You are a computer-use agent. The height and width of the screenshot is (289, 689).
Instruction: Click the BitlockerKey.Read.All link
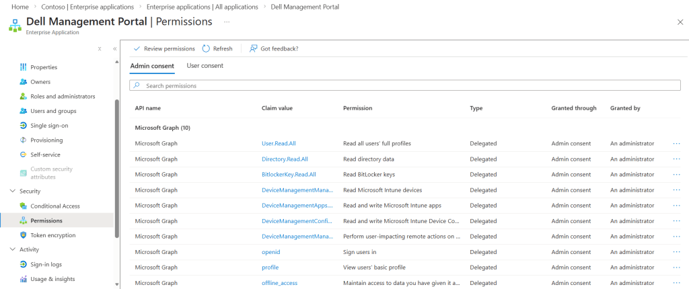coord(288,174)
